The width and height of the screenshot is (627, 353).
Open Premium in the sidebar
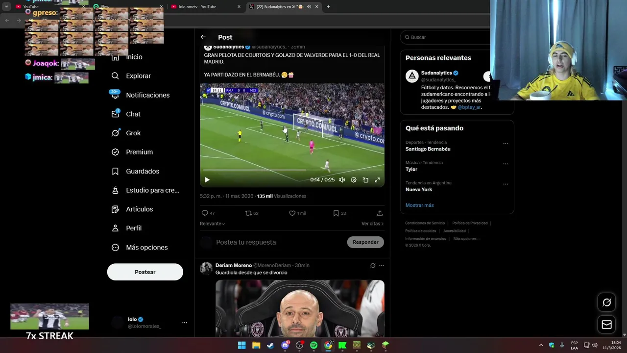(132, 152)
